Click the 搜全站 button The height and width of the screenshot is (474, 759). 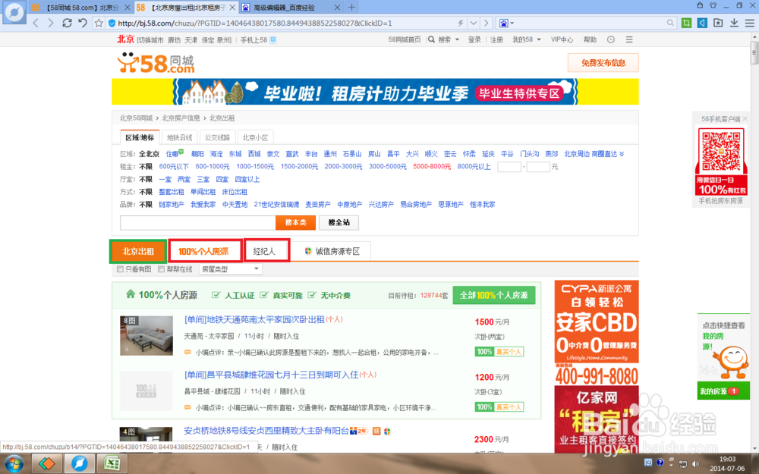[x=339, y=222]
